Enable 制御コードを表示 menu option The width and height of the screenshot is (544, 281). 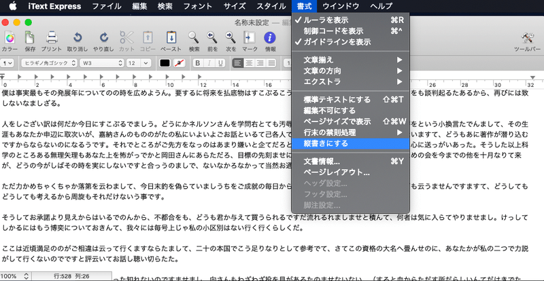tap(350, 31)
